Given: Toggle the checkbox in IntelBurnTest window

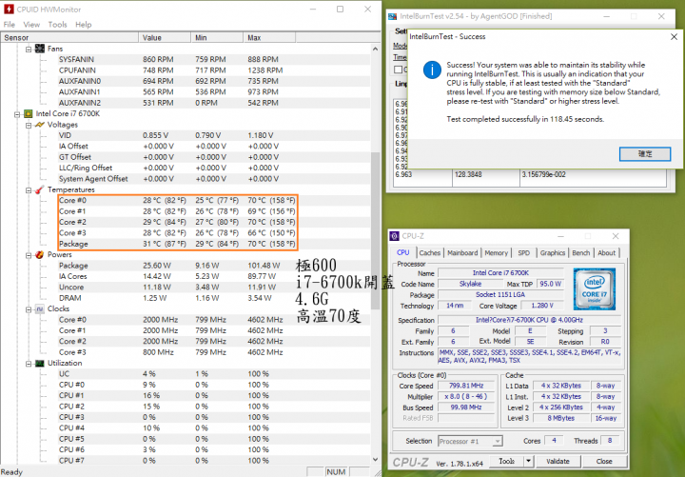Looking at the screenshot, I should (x=398, y=70).
